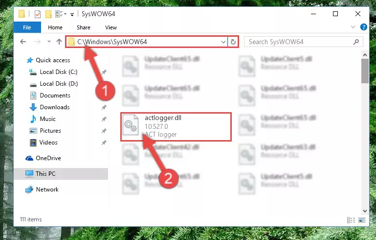Click the Properties quick access toolbar icon
The width and height of the screenshot is (376, 240).
(x=38, y=14)
